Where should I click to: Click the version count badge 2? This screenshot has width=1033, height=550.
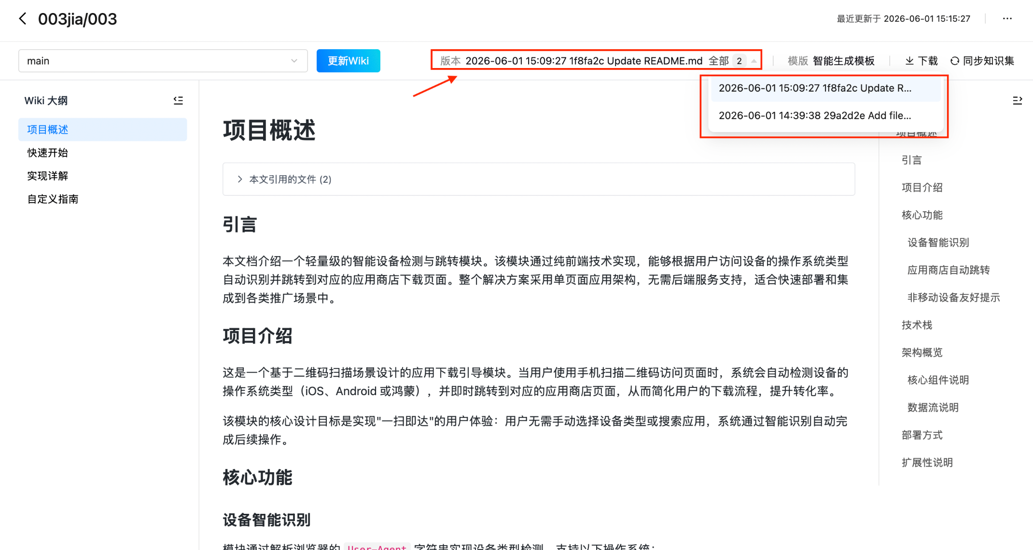pos(739,61)
